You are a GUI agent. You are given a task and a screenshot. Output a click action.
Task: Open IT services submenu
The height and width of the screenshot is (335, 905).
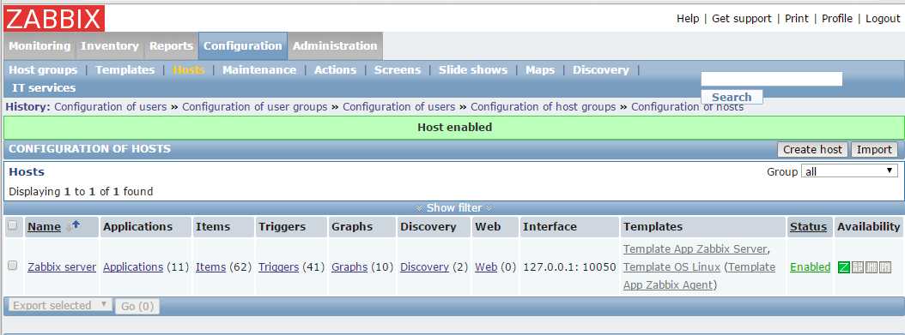point(44,88)
